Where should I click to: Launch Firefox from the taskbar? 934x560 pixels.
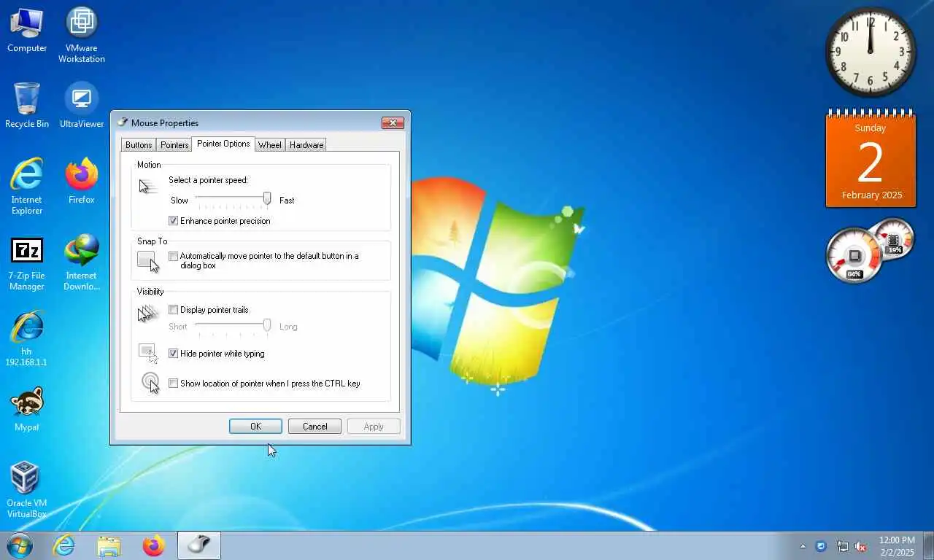(153, 545)
